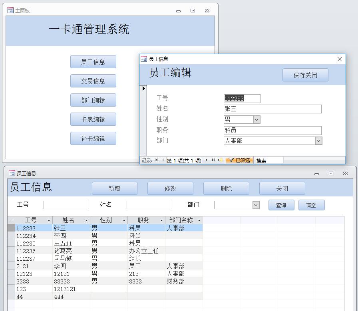Open 补卡编辑 from main panel

point(93,138)
